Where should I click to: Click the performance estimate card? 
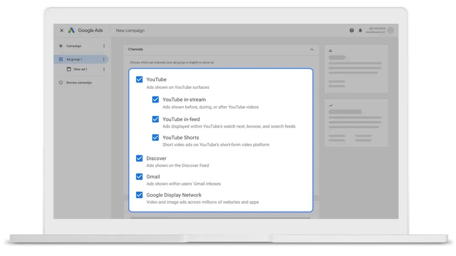click(x=356, y=123)
